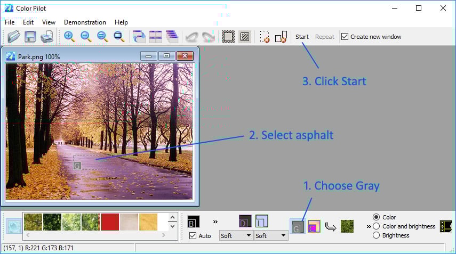Screen dimensions: 456x254
Task: Toggle the Auto checkbox
Action: 193,236
